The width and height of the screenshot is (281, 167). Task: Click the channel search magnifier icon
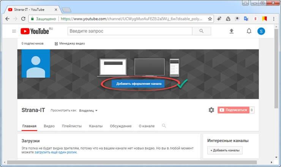tap(164, 126)
